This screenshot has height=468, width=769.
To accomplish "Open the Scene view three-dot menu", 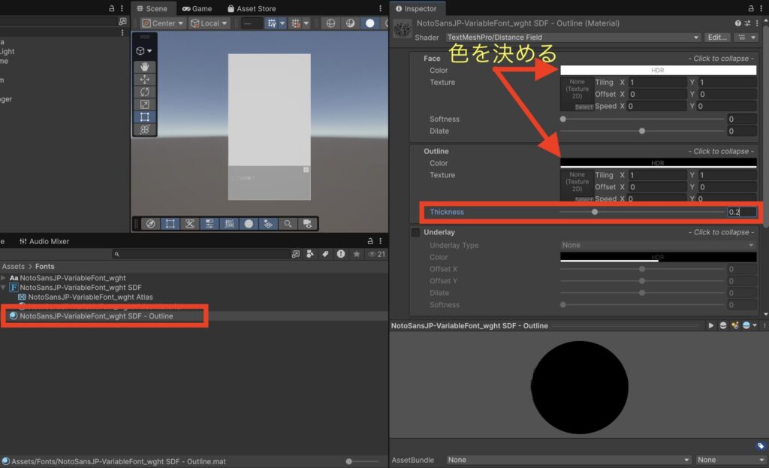I will click(x=380, y=8).
